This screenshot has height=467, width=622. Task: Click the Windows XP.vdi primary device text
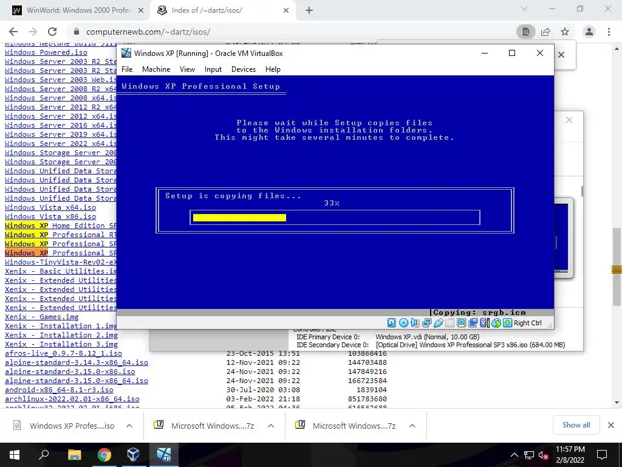(427, 337)
